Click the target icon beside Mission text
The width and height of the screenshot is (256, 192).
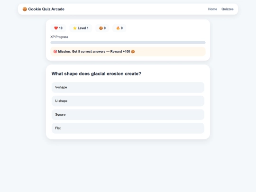[x=55, y=51]
